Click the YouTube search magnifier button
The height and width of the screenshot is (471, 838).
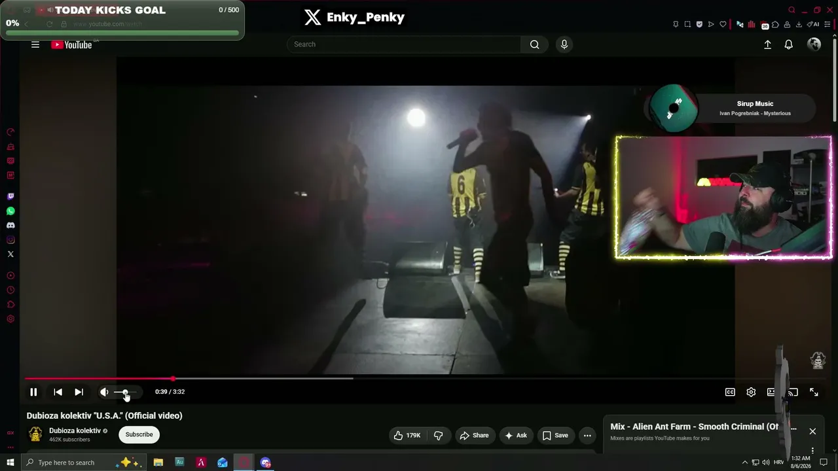[534, 44]
